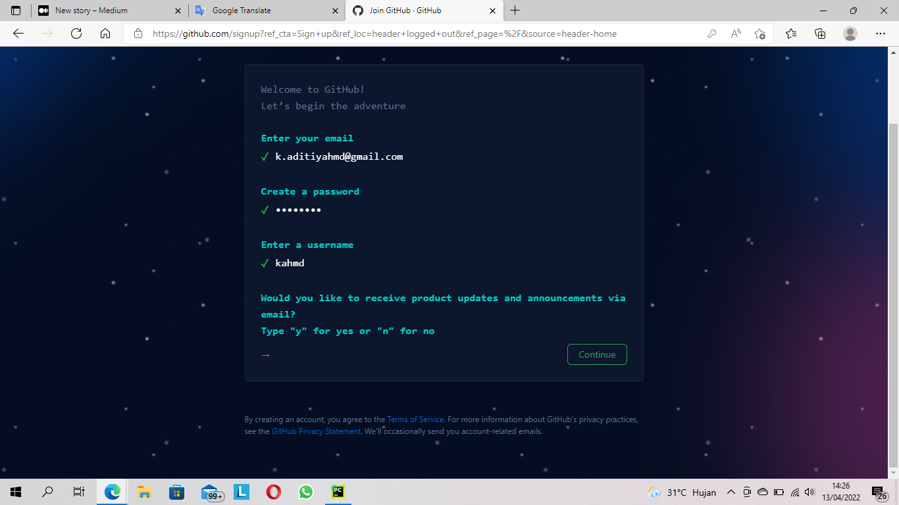Click inside the browser address bar
The height and width of the screenshot is (505, 899).
[x=395, y=34]
